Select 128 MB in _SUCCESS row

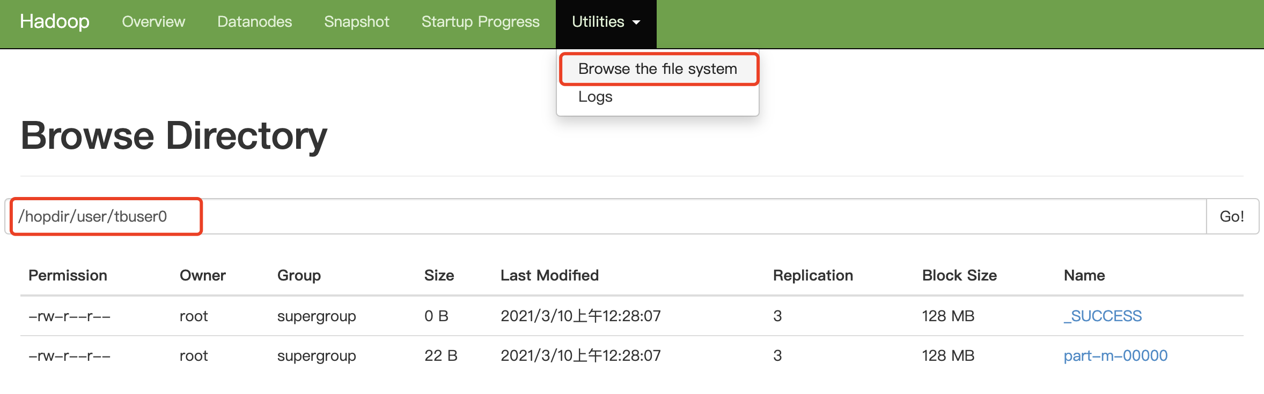[x=948, y=316]
